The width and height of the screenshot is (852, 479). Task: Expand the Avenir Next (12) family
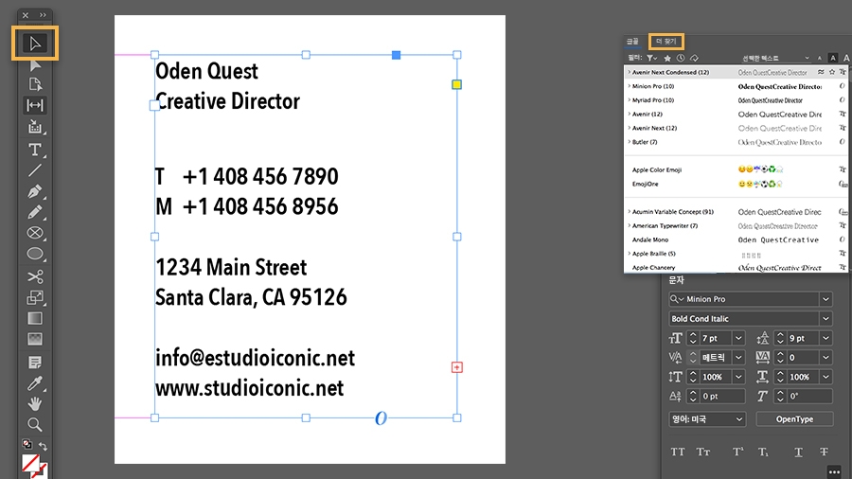pyautogui.click(x=630, y=128)
